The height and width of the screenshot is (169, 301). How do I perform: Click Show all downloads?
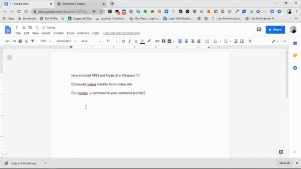[x=284, y=163]
